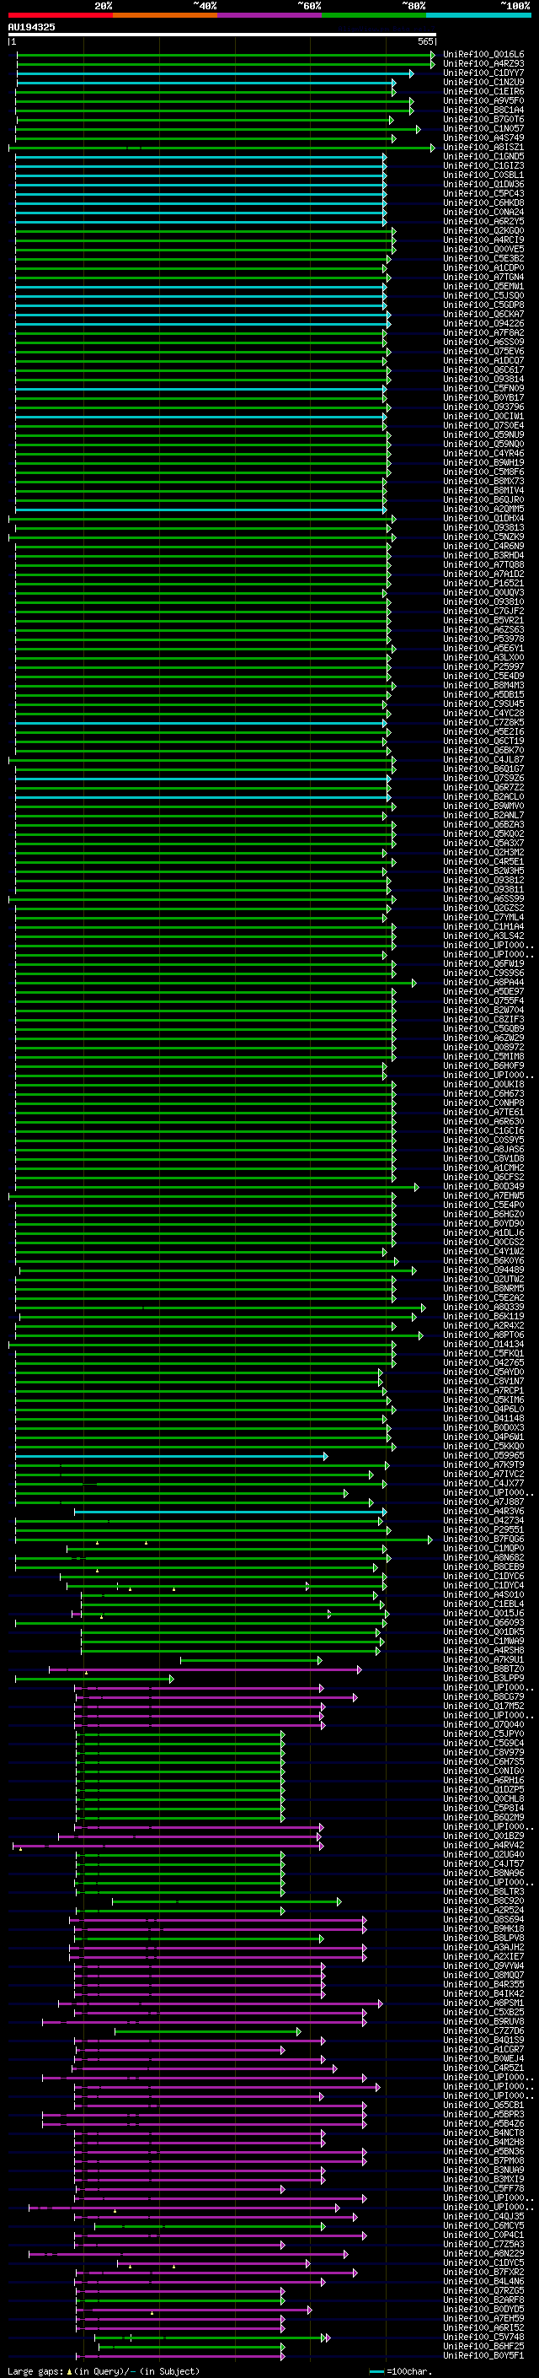Select hit label UniRef100_A9V5F0
The height and width of the screenshot is (2378, 539).
point(483,100)
